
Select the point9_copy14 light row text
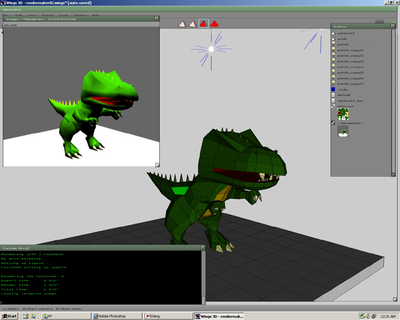tap(350, 67)
